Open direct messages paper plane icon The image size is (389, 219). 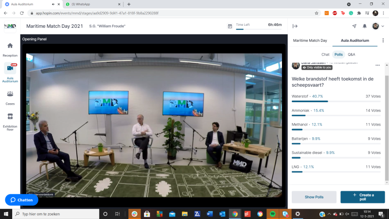[x=354, y=26]
